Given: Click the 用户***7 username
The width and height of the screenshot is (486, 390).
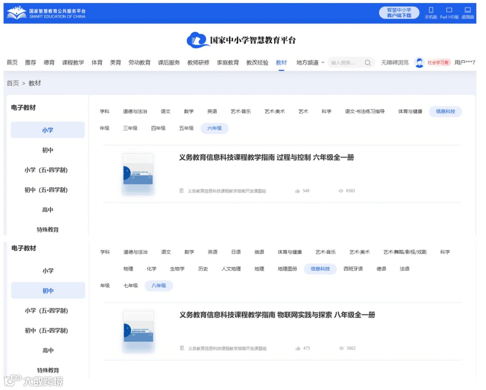Looking at the screenshot, I should (464, 63).
